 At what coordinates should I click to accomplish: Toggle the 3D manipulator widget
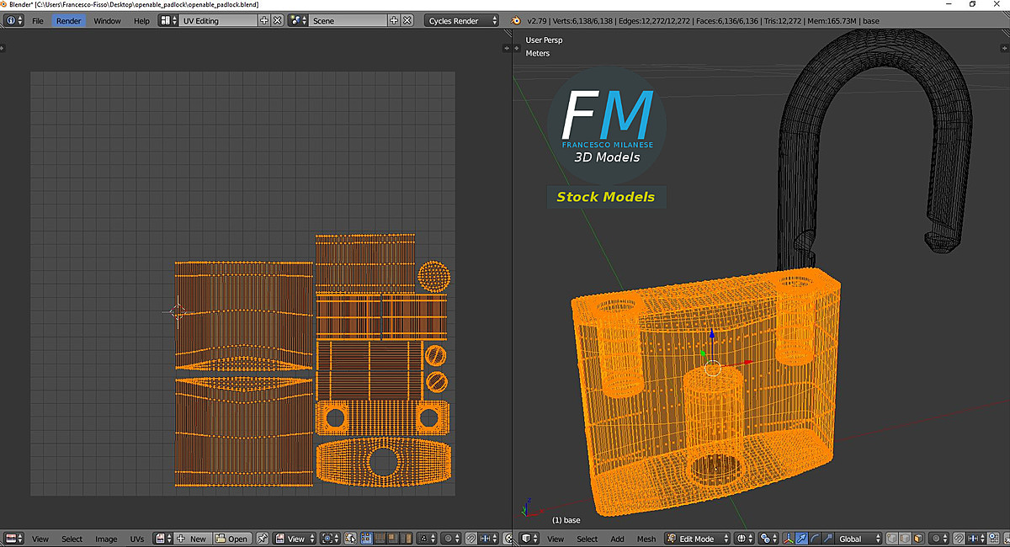(x=789, y=539)
